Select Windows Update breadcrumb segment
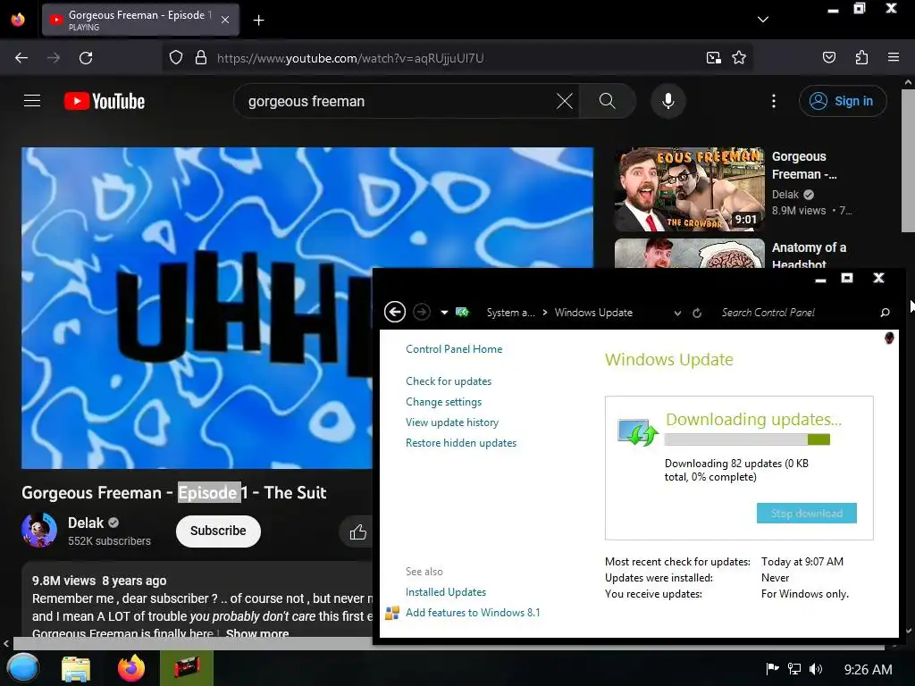Image resolution: width=915 pixels, height=686 pixels. tap(593, 313)
